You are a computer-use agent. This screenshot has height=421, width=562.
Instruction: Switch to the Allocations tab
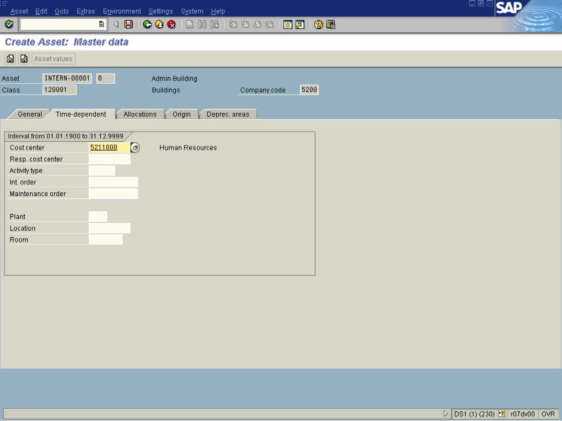point(140,114)
